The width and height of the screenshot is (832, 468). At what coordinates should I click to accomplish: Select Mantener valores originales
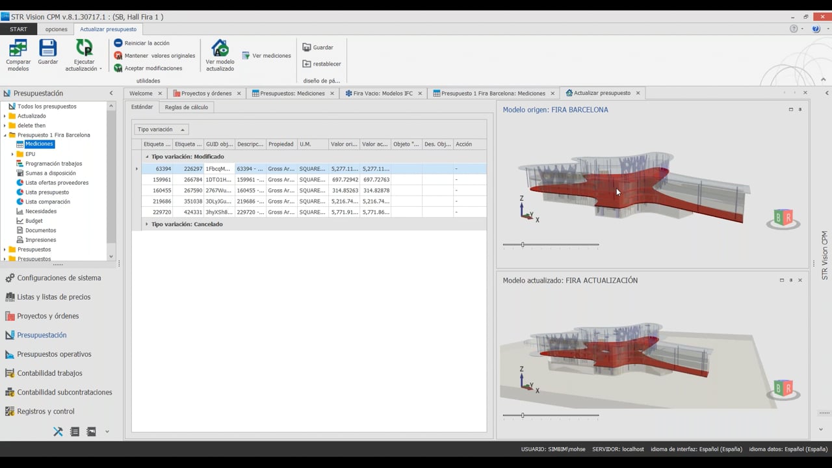click(155, 55)
